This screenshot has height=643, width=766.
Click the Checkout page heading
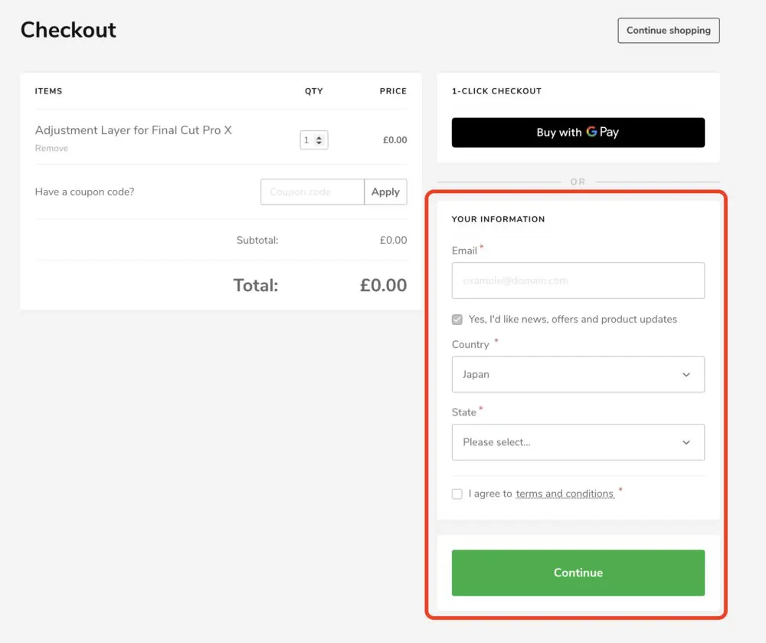(x=68, y=30)
